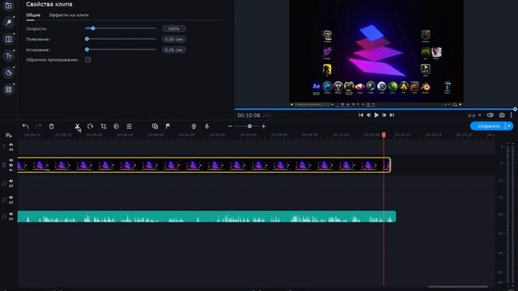The height and width of the screenshot is (291, 518).
Task: Open the transition wizard
Action: pos(155,126)
